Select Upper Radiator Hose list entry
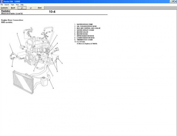The image size is (177, 136). pos(85,36)
